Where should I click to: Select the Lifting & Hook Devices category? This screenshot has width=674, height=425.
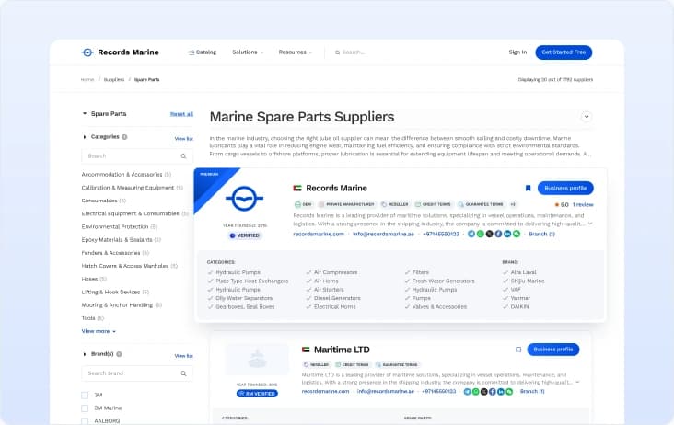pos(115,293)
